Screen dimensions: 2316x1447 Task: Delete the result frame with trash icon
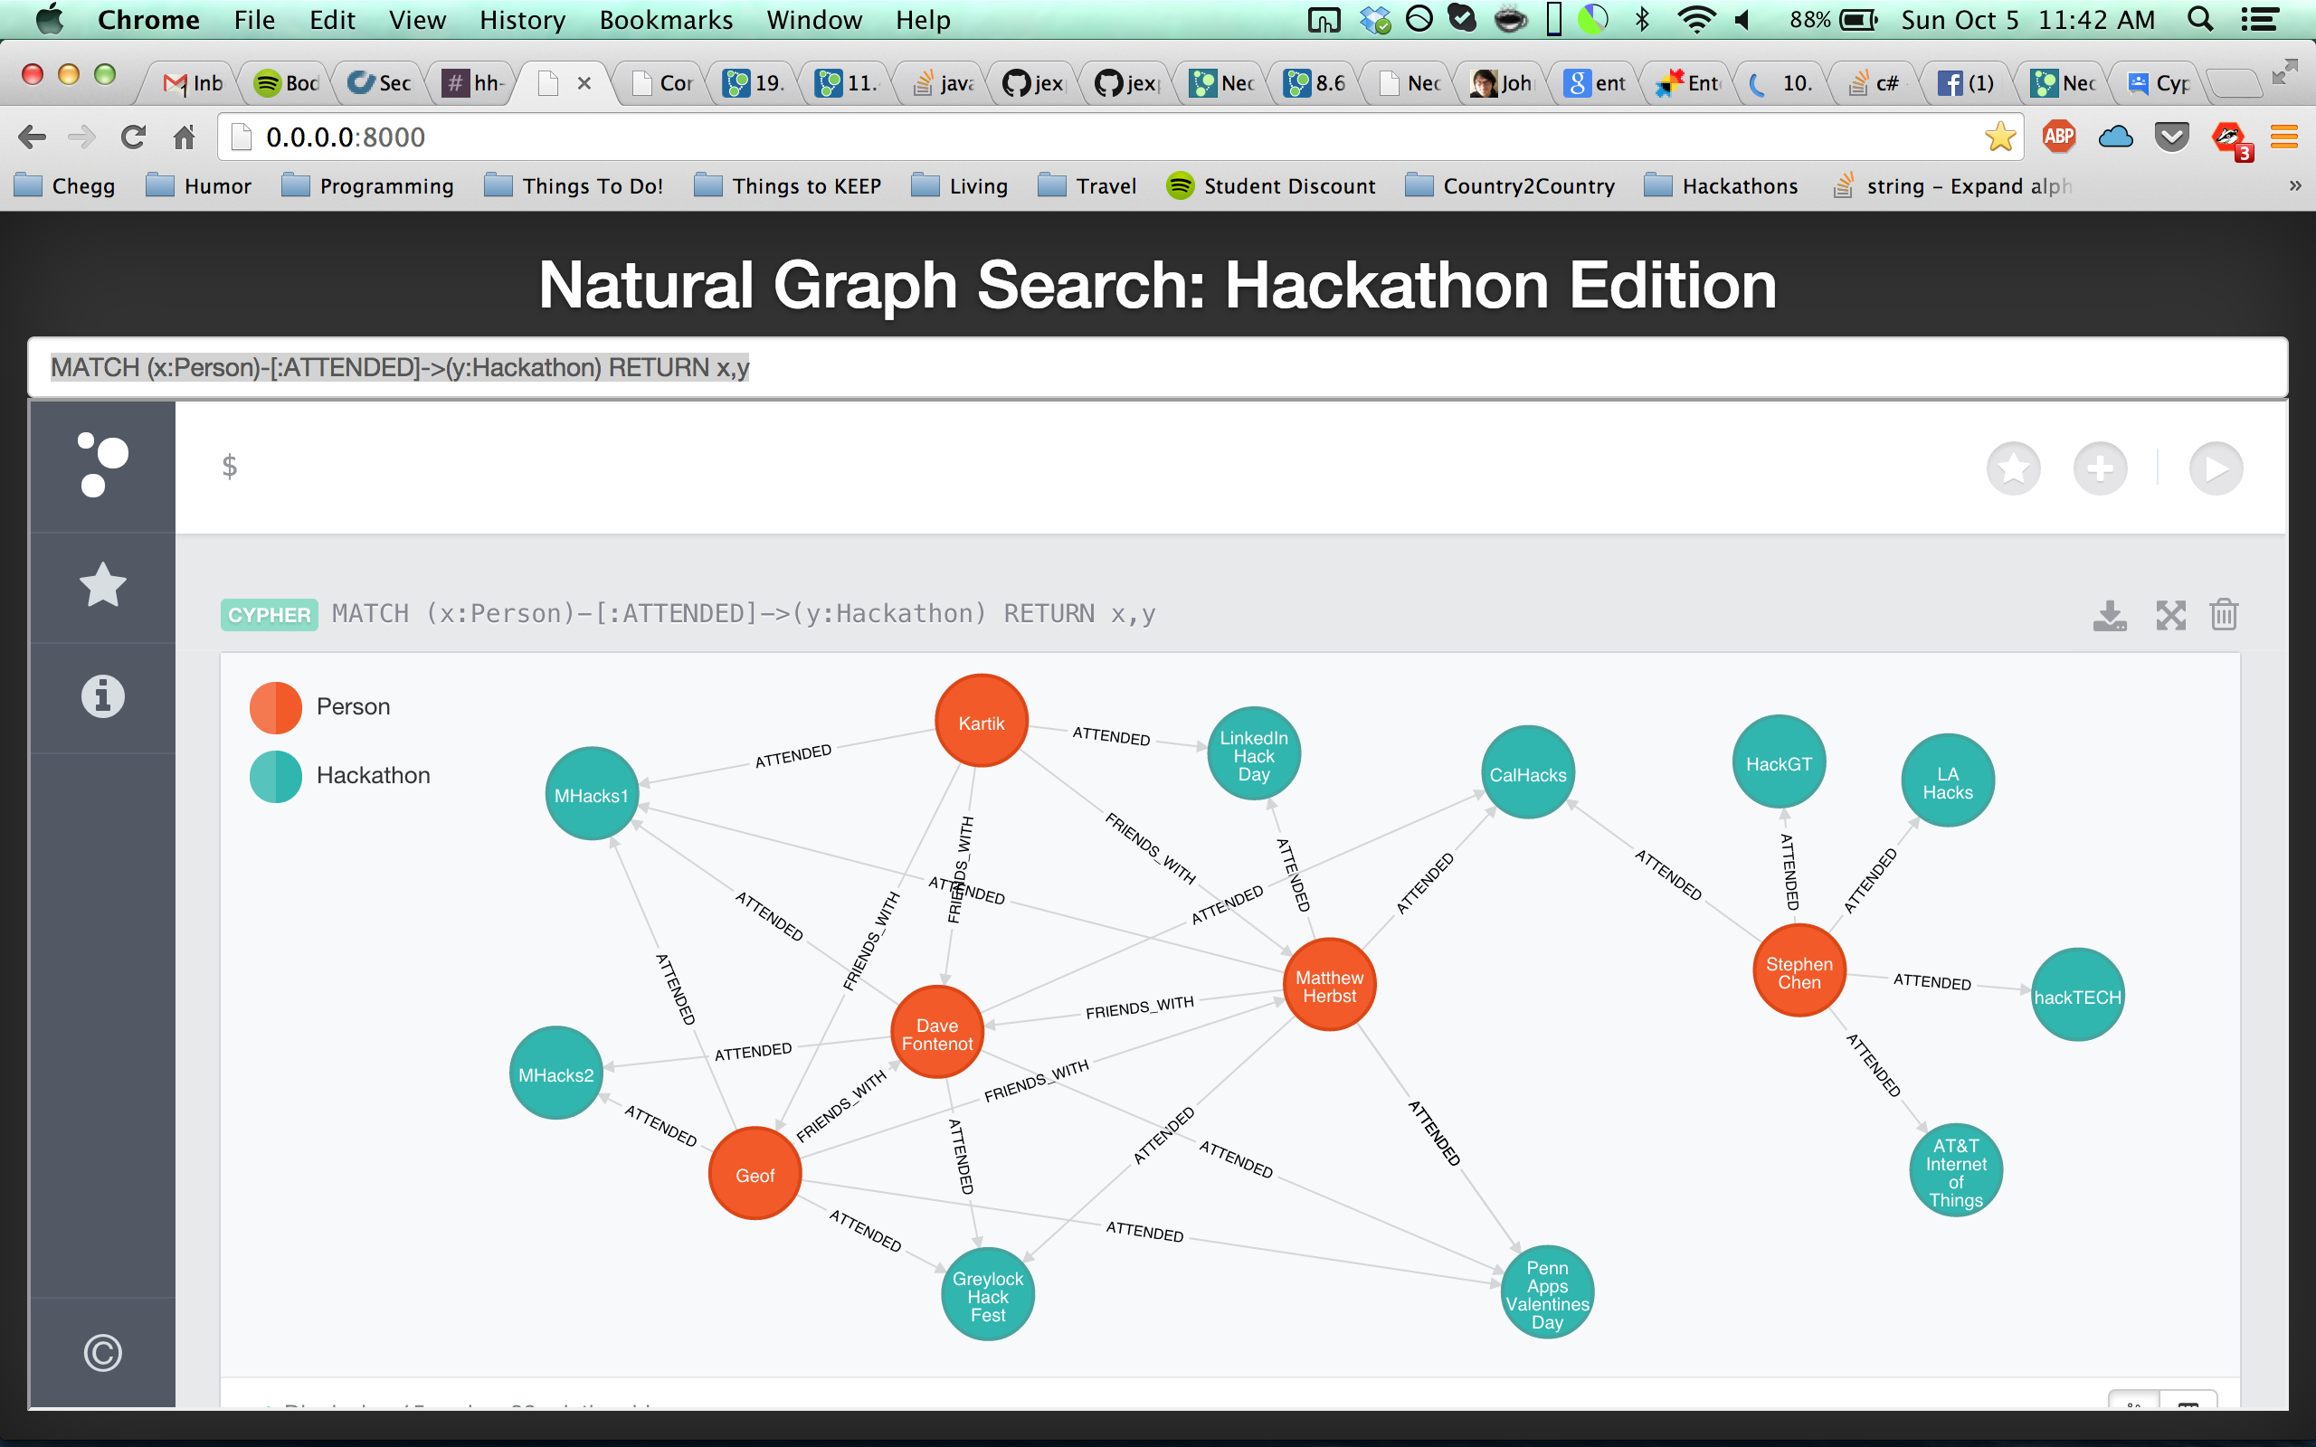2224,615
